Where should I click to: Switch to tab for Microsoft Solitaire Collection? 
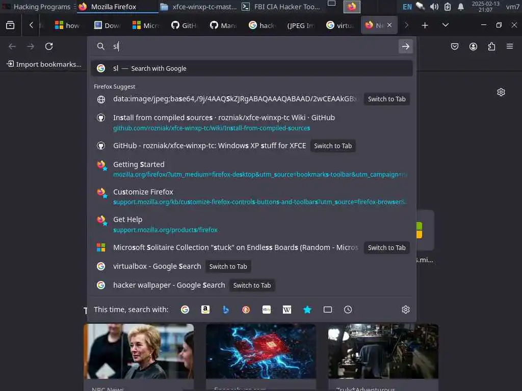tap(386, 248)
